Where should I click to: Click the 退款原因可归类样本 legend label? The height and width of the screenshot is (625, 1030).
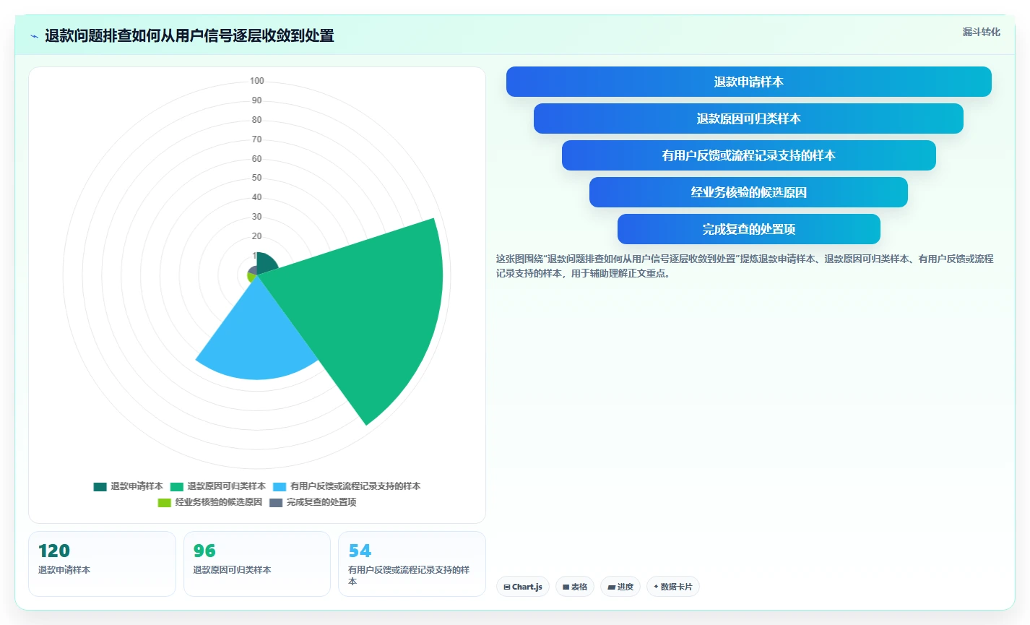(x=227, y=486)
